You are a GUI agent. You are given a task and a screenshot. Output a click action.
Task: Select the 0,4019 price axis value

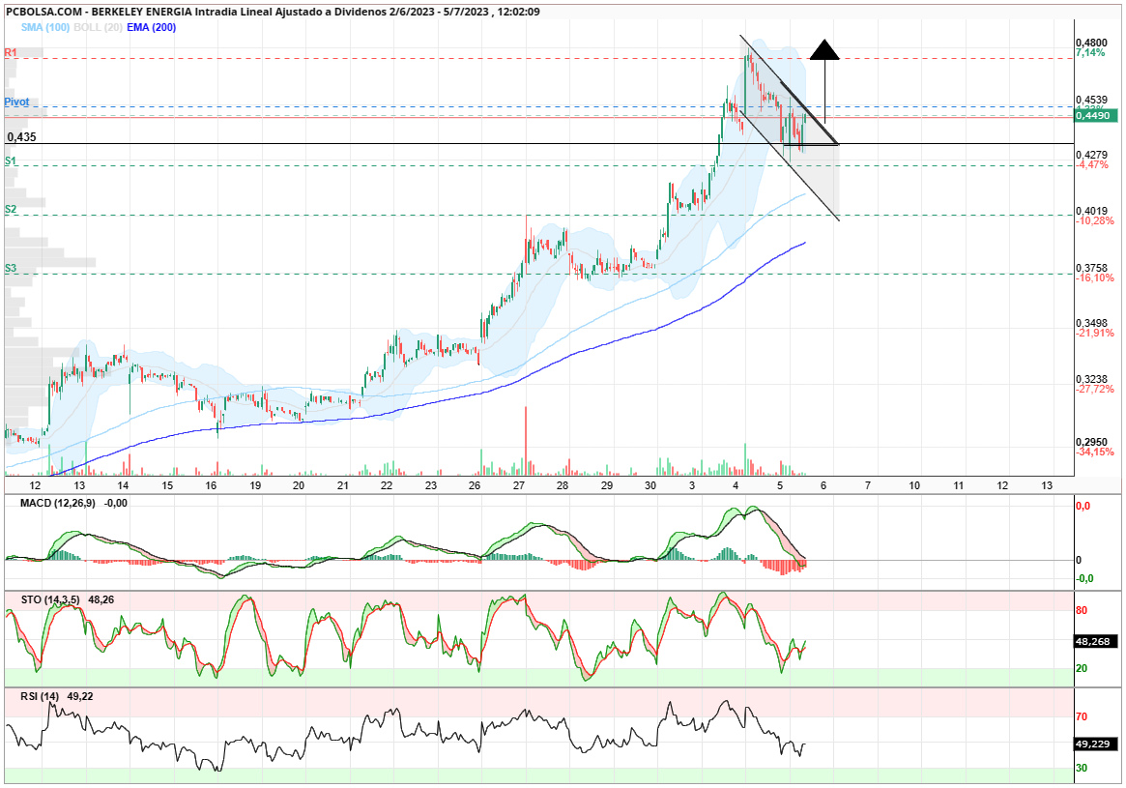click(x=1091, y=211)
